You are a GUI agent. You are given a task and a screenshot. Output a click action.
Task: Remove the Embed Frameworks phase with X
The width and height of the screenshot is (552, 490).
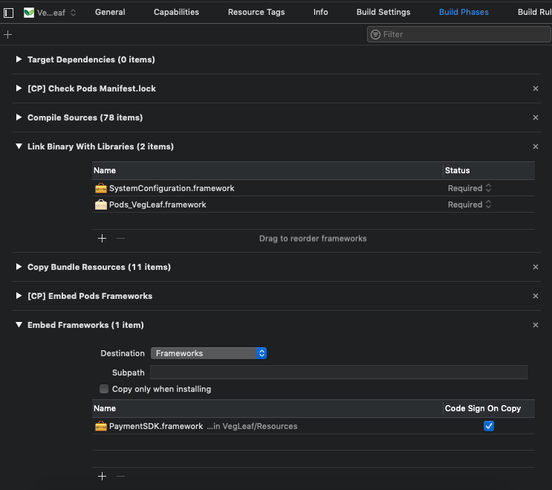[x=536, y=325]
